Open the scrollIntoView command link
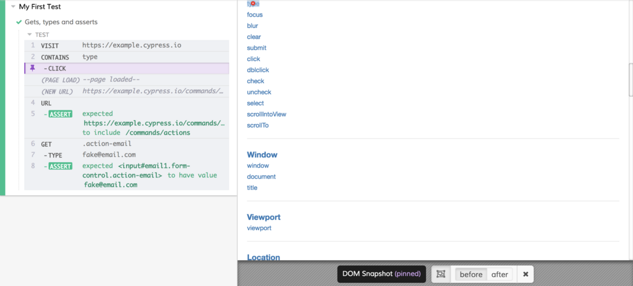The height and width of the screenshot is (286, 633). tap(266, 115)
